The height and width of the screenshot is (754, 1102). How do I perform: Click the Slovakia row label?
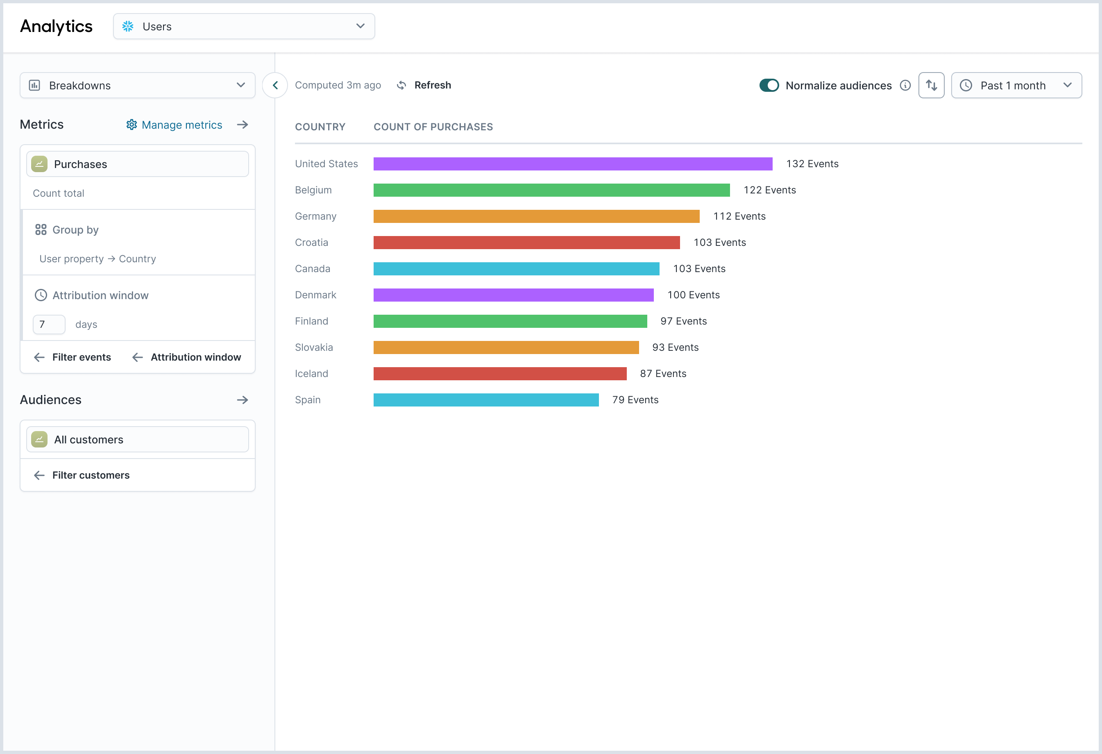click(314, 347)
